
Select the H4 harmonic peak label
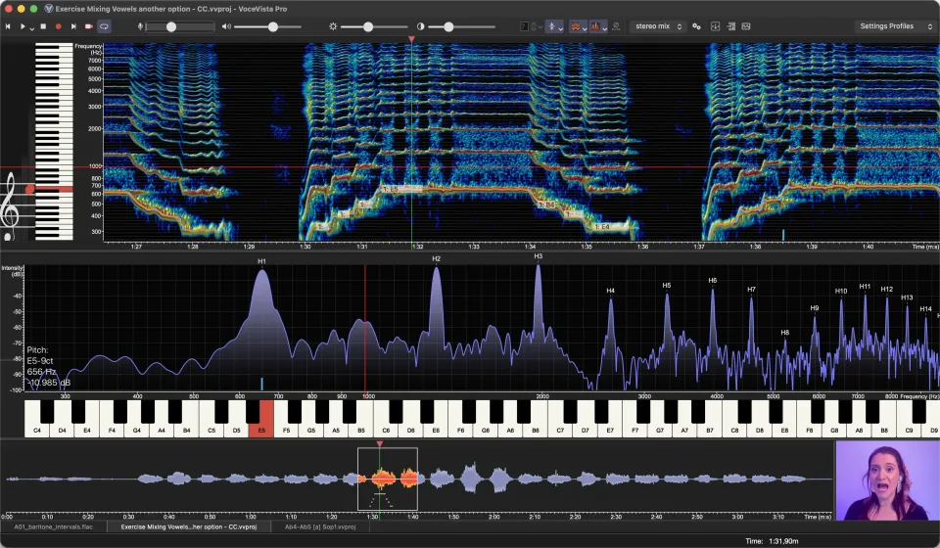[610, 291]
